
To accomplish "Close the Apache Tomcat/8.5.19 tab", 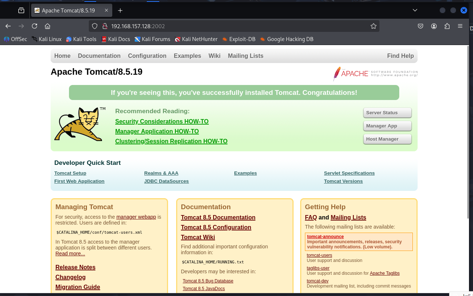I will [106, 10].
